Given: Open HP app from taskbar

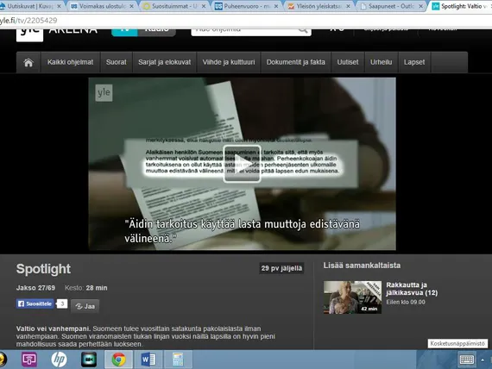Looking at the screenshot, I should point(59,360).
